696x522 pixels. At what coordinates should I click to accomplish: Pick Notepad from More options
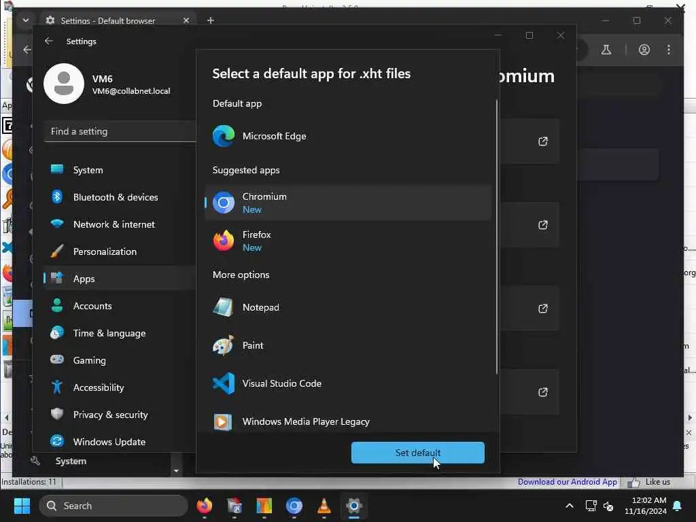(x=348, y=308)
